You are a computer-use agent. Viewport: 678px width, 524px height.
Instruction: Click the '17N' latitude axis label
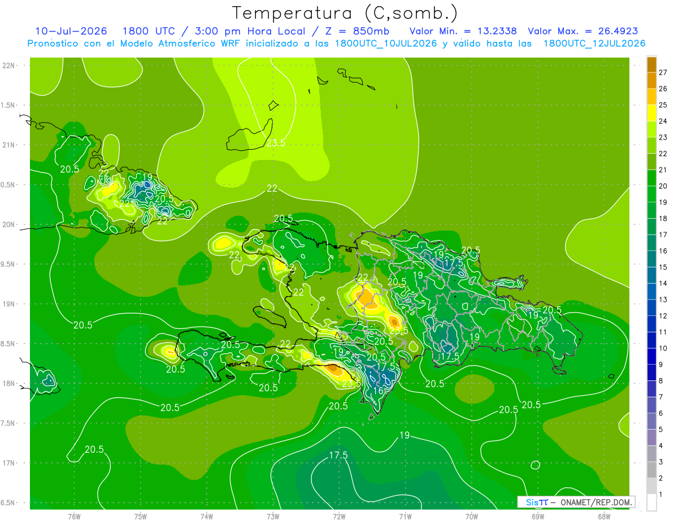tap(8, 463)
